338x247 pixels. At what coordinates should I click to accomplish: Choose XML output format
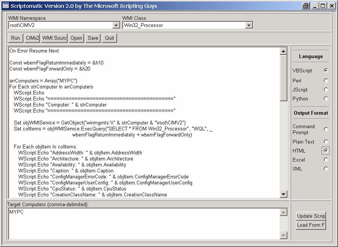[326, 169]
